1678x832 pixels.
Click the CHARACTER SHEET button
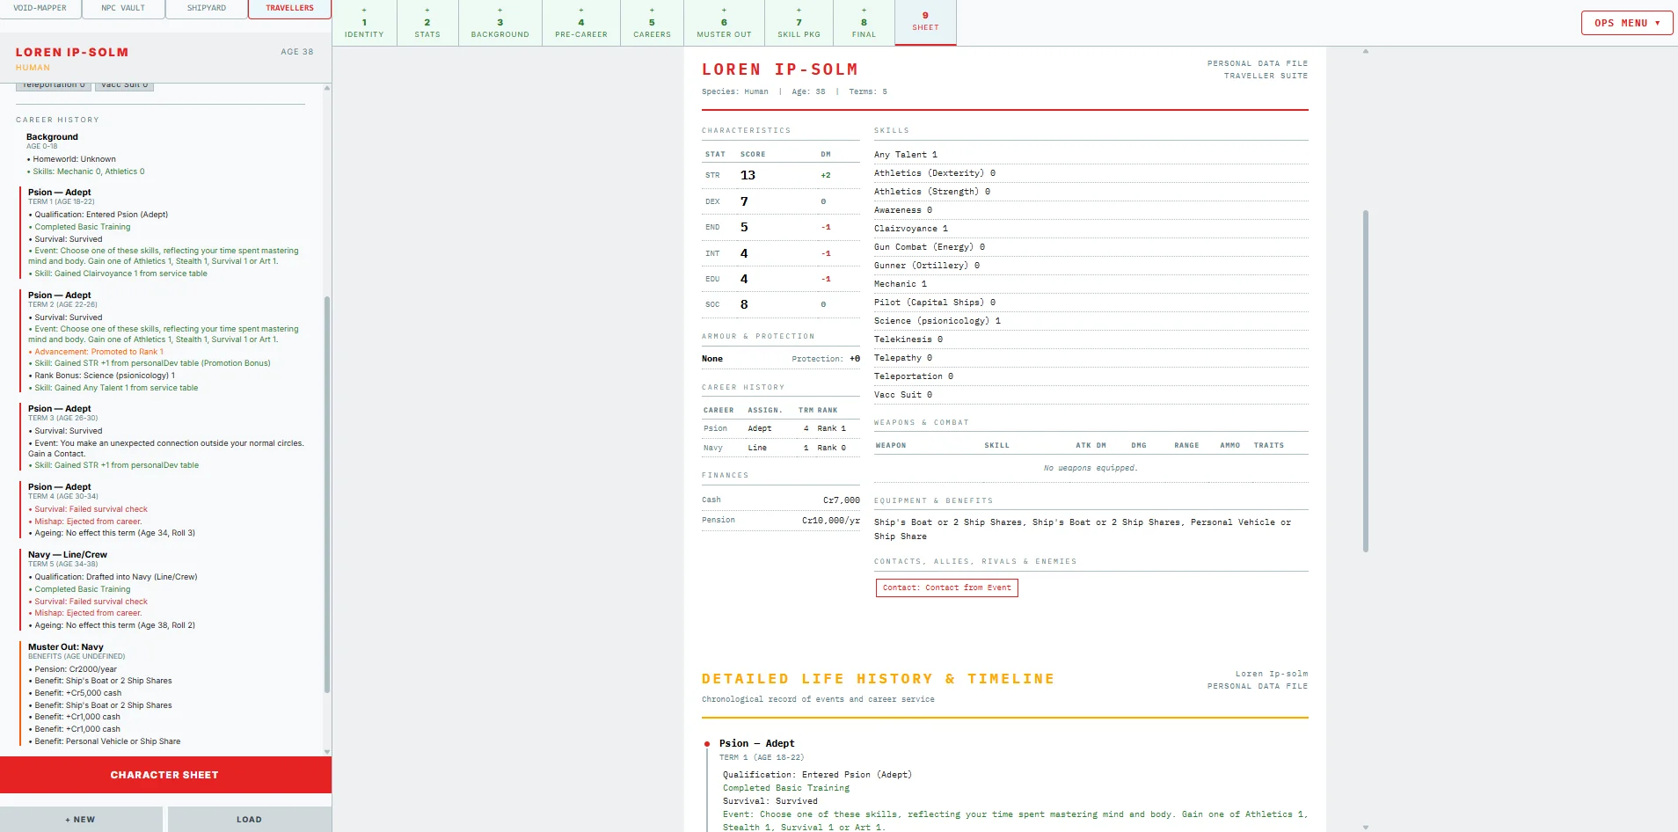[x=165, y=775]
